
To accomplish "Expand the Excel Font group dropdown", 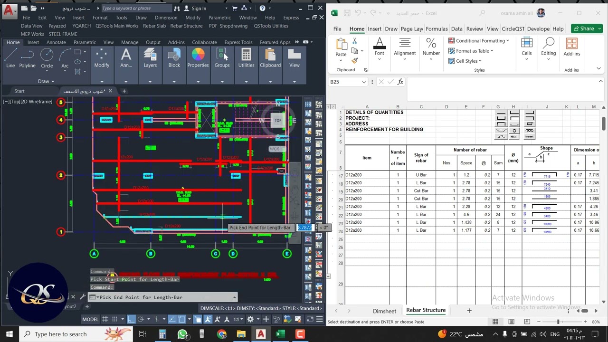I will 379,60.
